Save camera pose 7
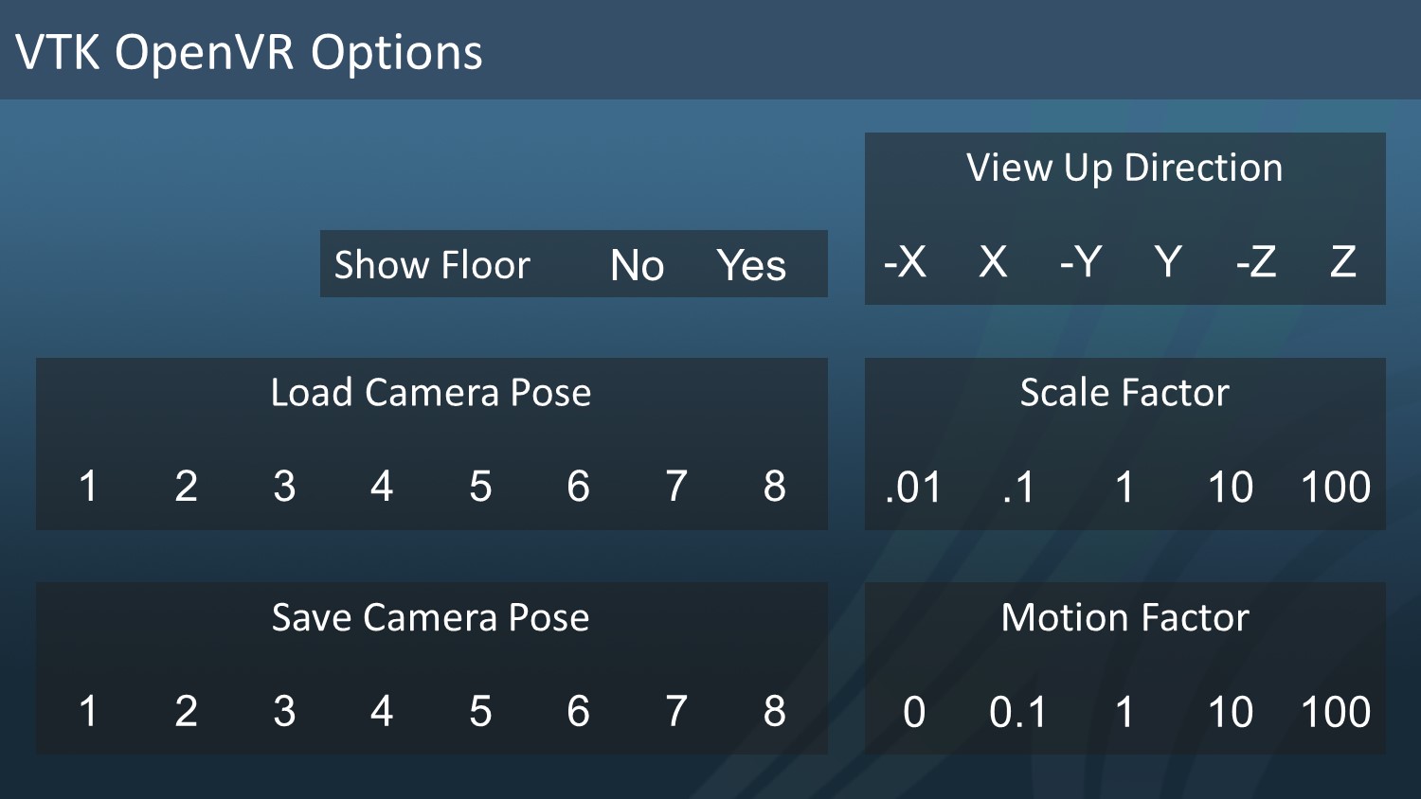This screenshot has height=799, width=1421. pos(675,711)
